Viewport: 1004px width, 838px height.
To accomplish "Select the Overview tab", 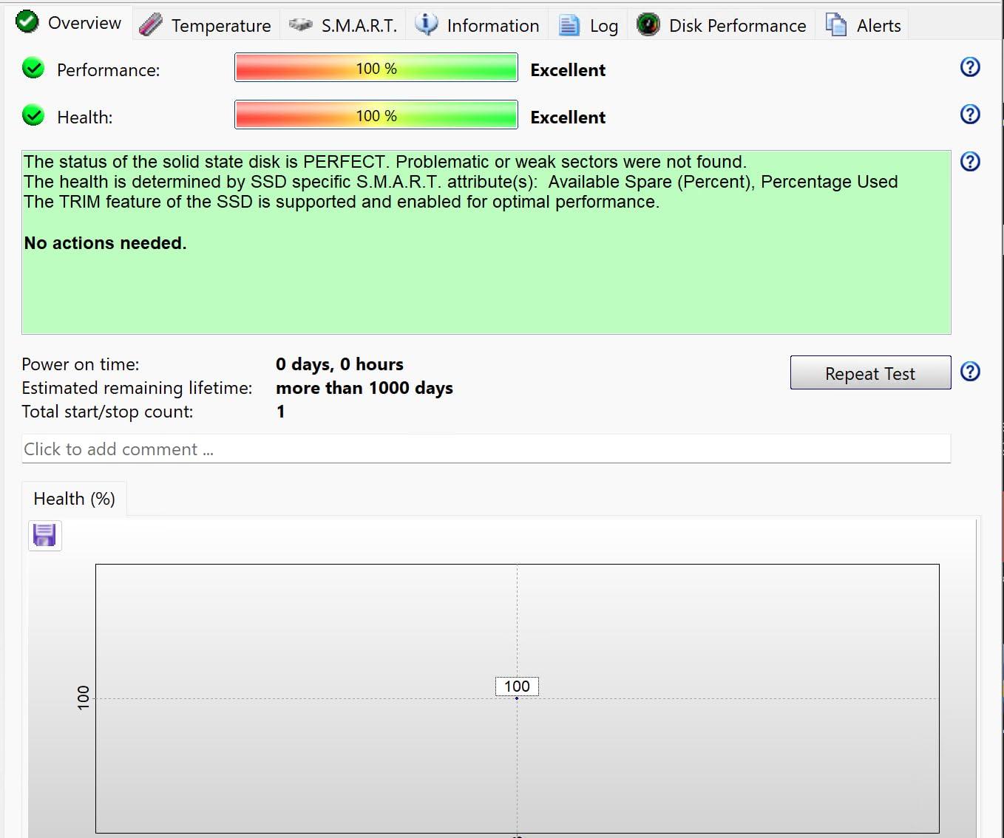I will (69, 23).
